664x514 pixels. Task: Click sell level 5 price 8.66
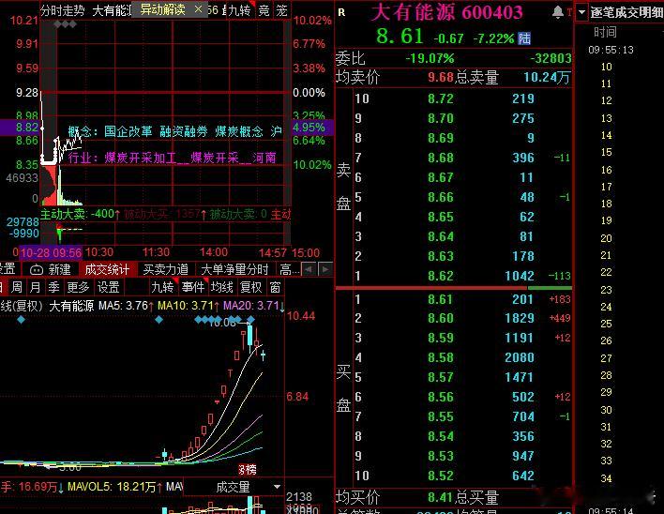click(x=441, y=197)
